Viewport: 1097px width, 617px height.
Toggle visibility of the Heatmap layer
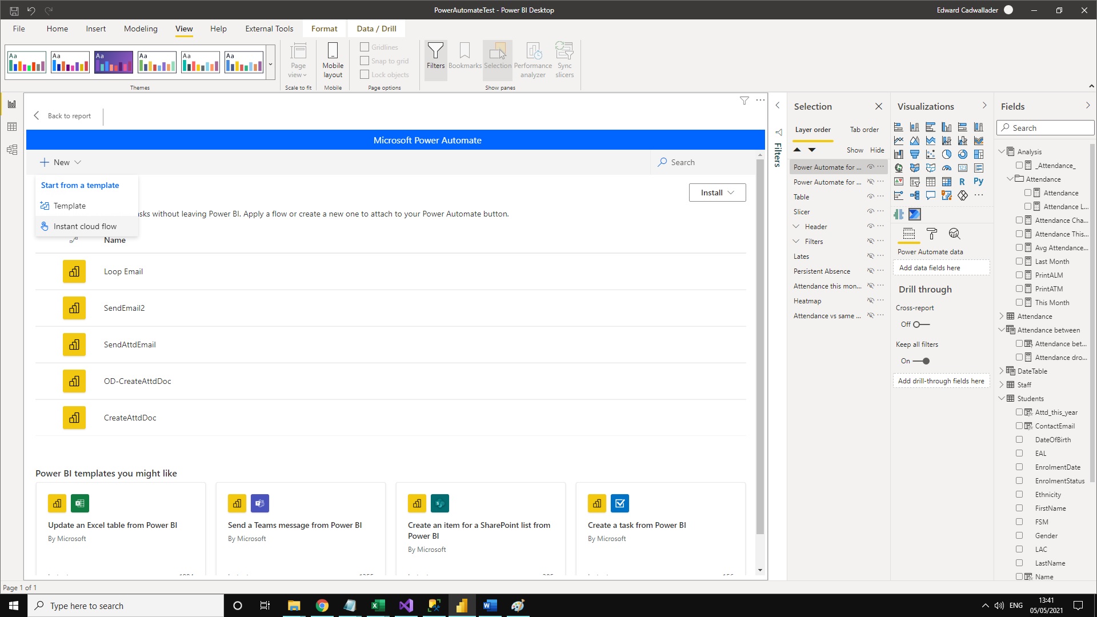pos(871,301)
